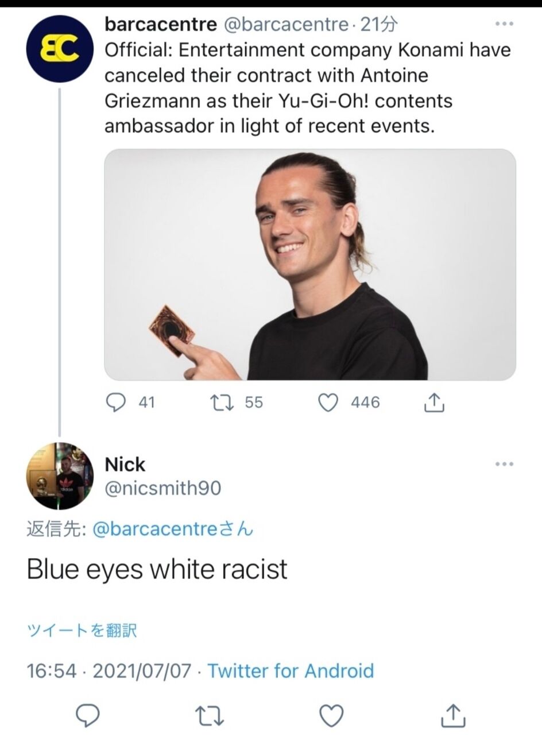542x735 pixels.
Task: Open more options on barcacentre tweet
Action: click(504, 24)
